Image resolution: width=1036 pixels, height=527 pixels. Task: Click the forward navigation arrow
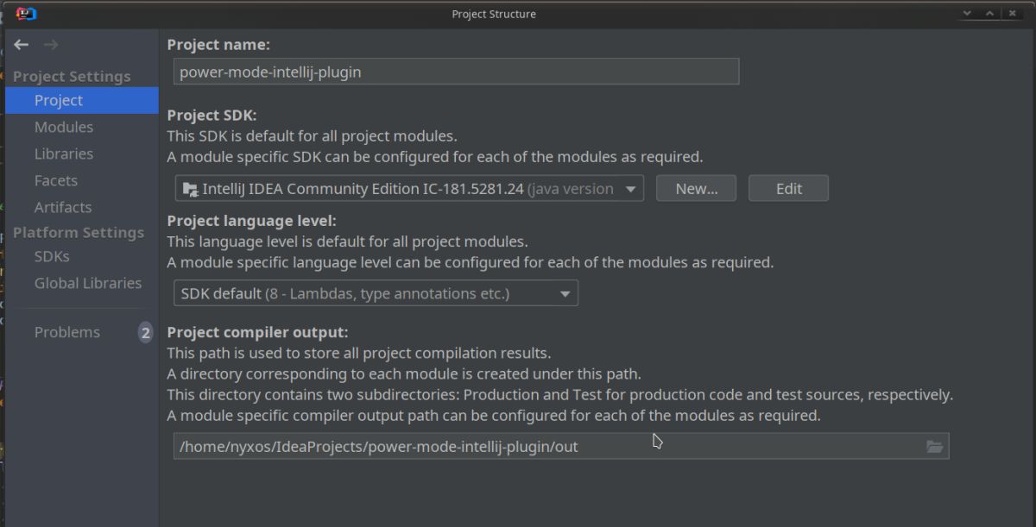tap(51, 45)
